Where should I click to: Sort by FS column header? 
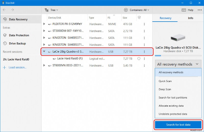pos(109,18)
